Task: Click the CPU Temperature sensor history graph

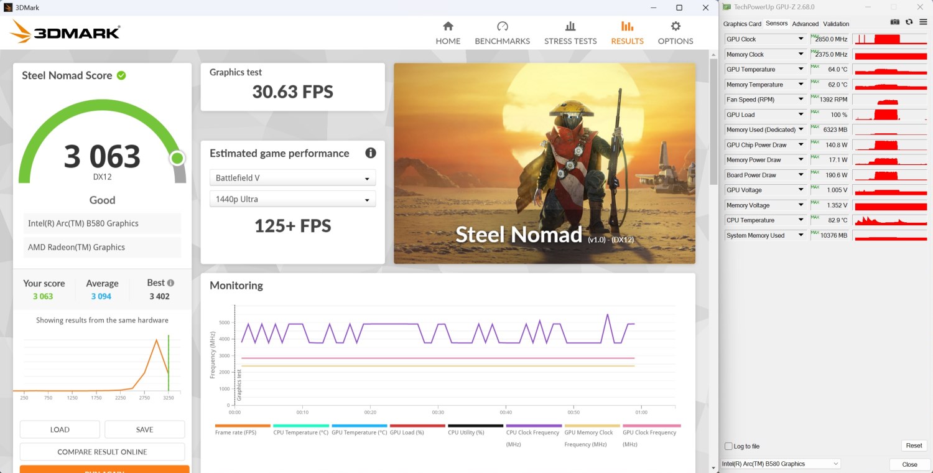Action: (891, 220)
